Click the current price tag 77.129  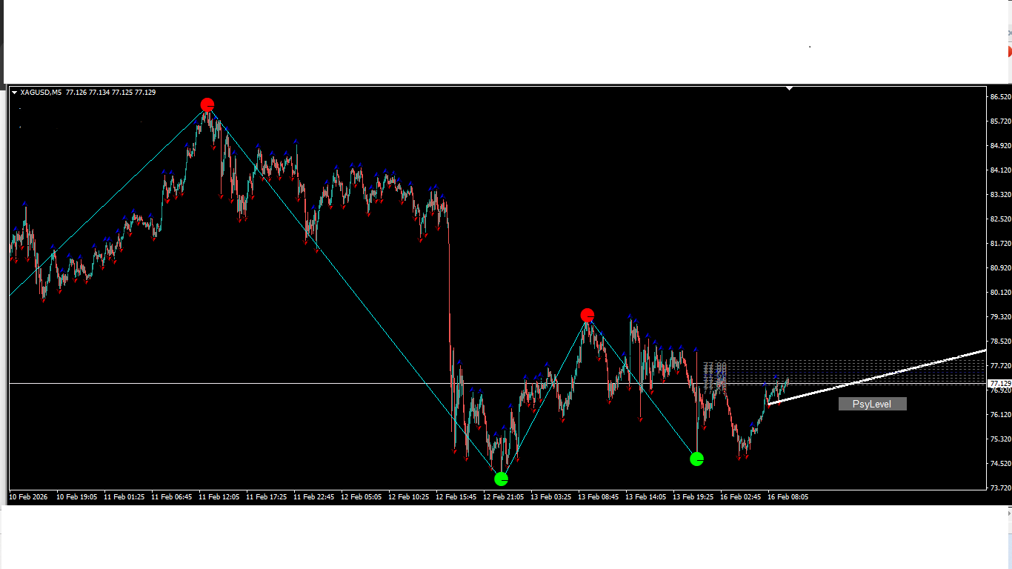(x=999, y=383)
